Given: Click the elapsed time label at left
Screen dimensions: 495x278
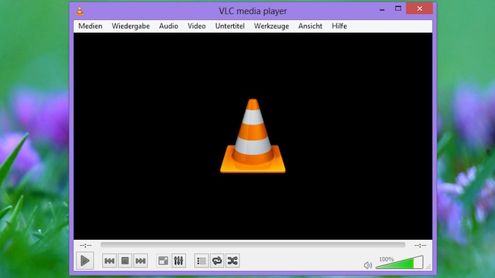Looking at the screenshot, I should [x=86, y=245].
